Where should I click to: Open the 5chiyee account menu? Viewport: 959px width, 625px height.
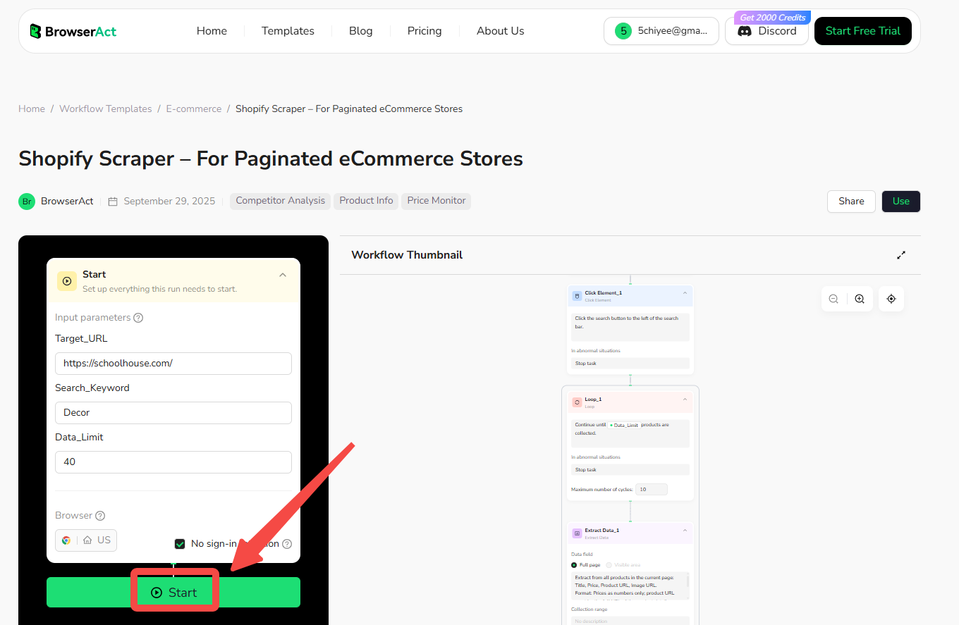coord(661,31)
